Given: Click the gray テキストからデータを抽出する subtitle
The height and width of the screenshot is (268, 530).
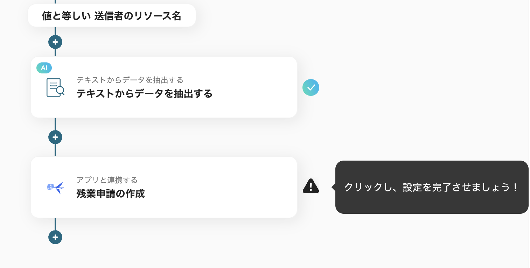Looking at the screenshot, I should (x=130, y=80).
